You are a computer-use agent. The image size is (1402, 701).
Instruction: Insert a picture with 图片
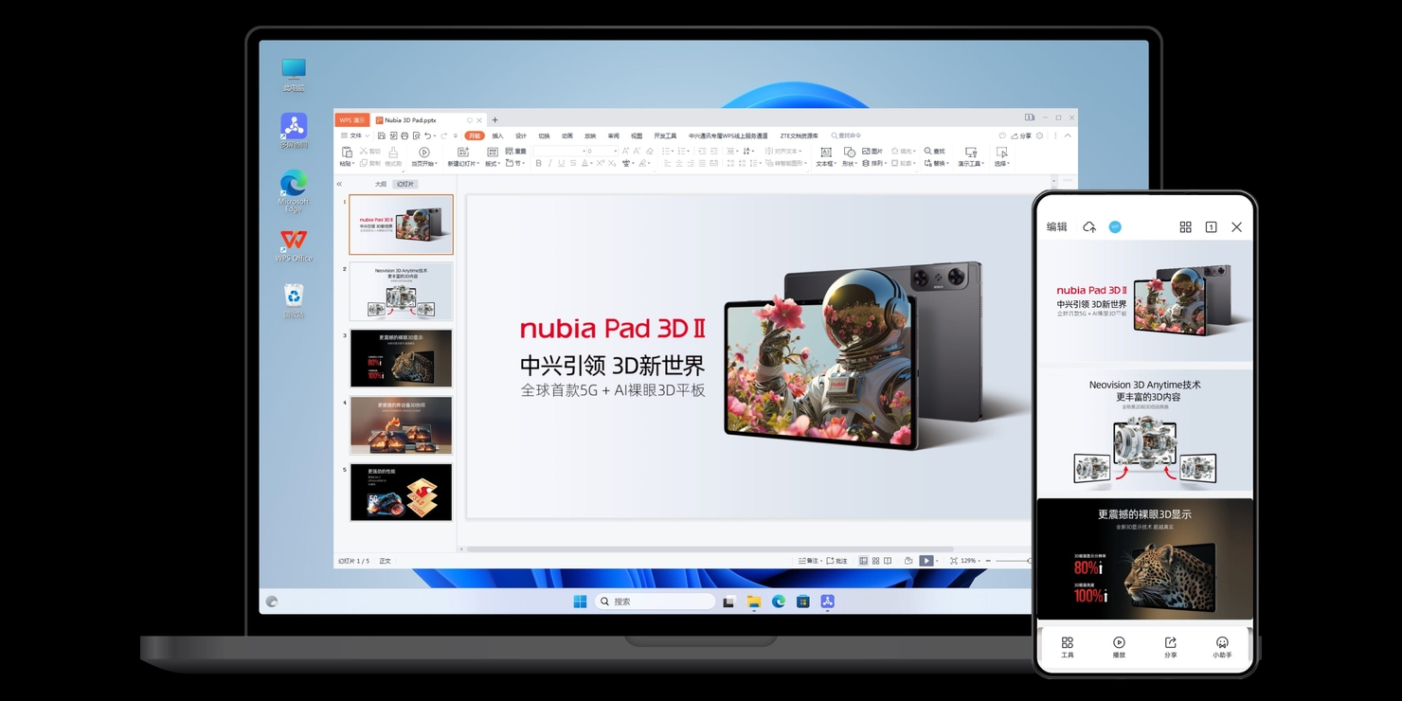pyautogui.click(x=872, y=152)
